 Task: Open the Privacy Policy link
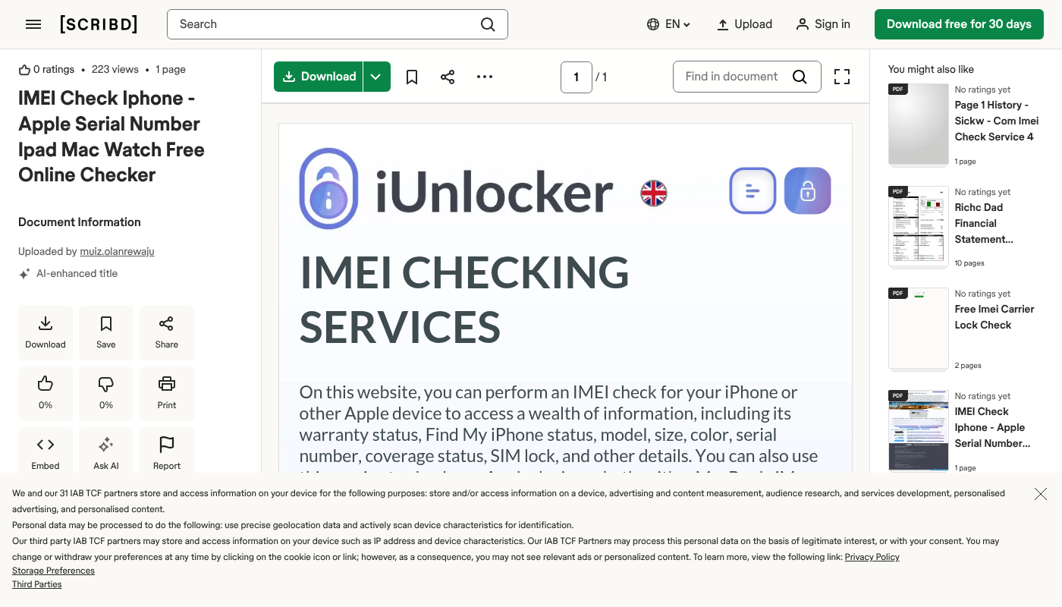pyautogui.click(x=872, y=557)
